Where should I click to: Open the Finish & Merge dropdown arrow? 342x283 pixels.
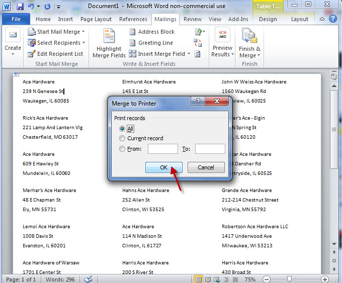pyautogui.click(x=259, y=55)
